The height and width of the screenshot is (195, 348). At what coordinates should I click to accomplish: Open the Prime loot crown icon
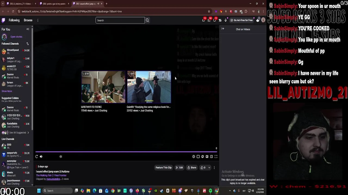(x=258, y=20)
